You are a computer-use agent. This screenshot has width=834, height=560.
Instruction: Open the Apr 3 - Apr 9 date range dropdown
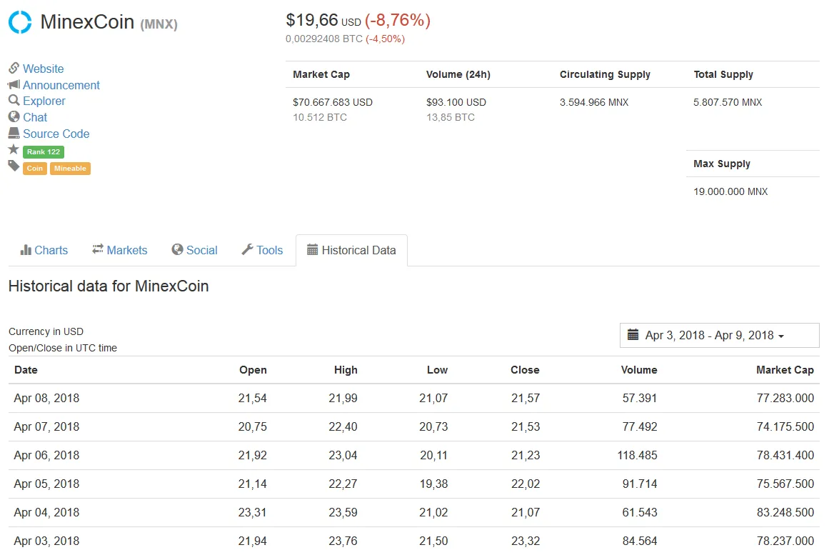(719, 336)
